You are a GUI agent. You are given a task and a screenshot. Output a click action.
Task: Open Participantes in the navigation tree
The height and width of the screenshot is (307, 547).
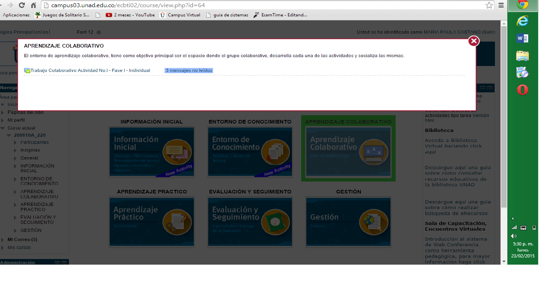(34, 142)
